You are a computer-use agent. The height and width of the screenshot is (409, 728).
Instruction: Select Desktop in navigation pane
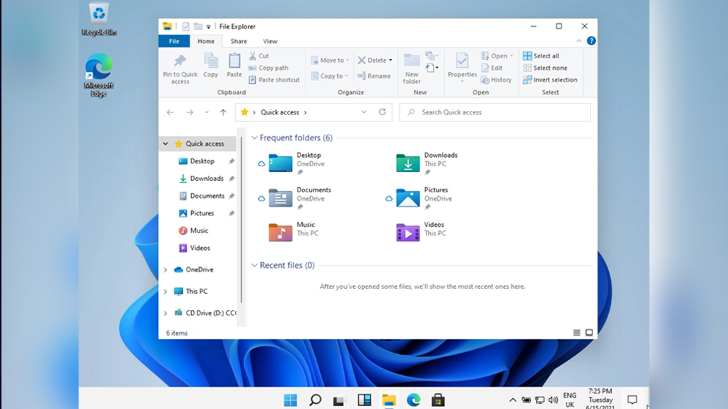point(202,161)
